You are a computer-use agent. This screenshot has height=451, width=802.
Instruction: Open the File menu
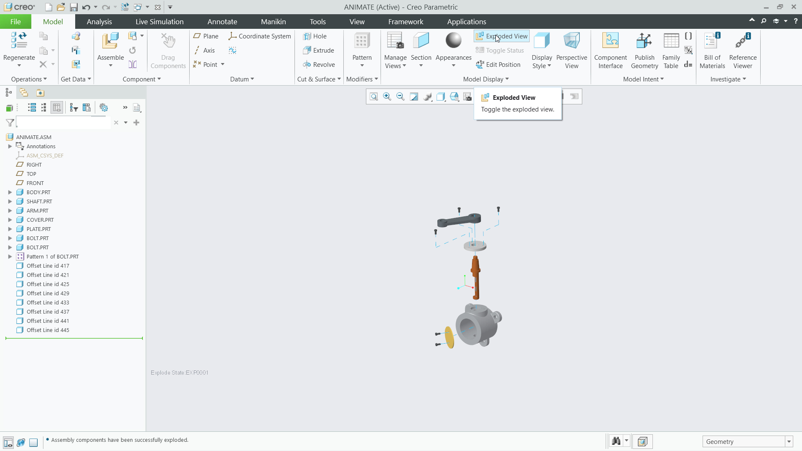pos(15,22)
